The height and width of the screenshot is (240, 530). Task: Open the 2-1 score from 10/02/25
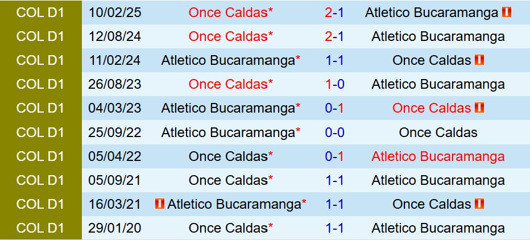point(334,13)
